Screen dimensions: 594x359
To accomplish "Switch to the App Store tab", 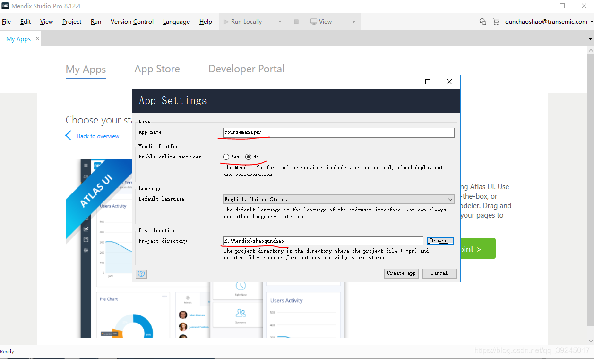I will [x=157, y=69].
